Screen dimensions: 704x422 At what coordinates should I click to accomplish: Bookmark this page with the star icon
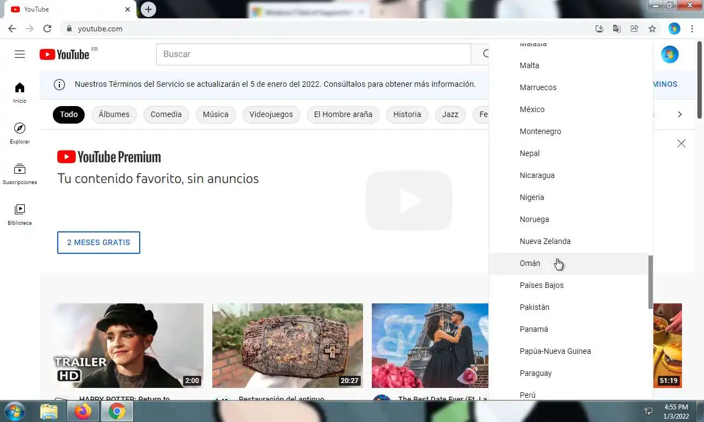[652, 29]
